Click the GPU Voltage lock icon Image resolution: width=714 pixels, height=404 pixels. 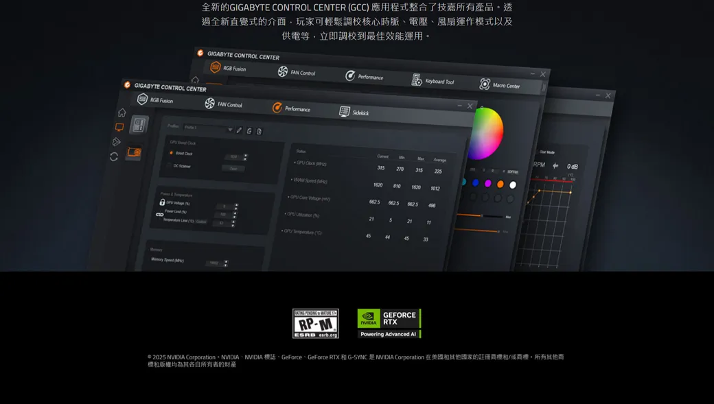pos(162,202)
